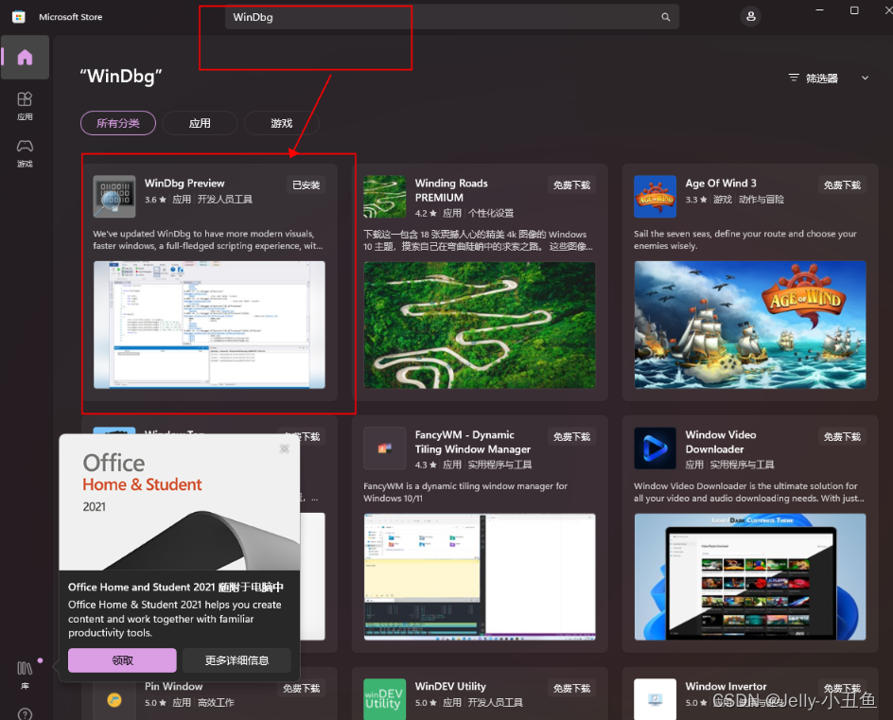Open the Apps (应用) sidebar section
The image size is (893, 720).
pos(25,106)
